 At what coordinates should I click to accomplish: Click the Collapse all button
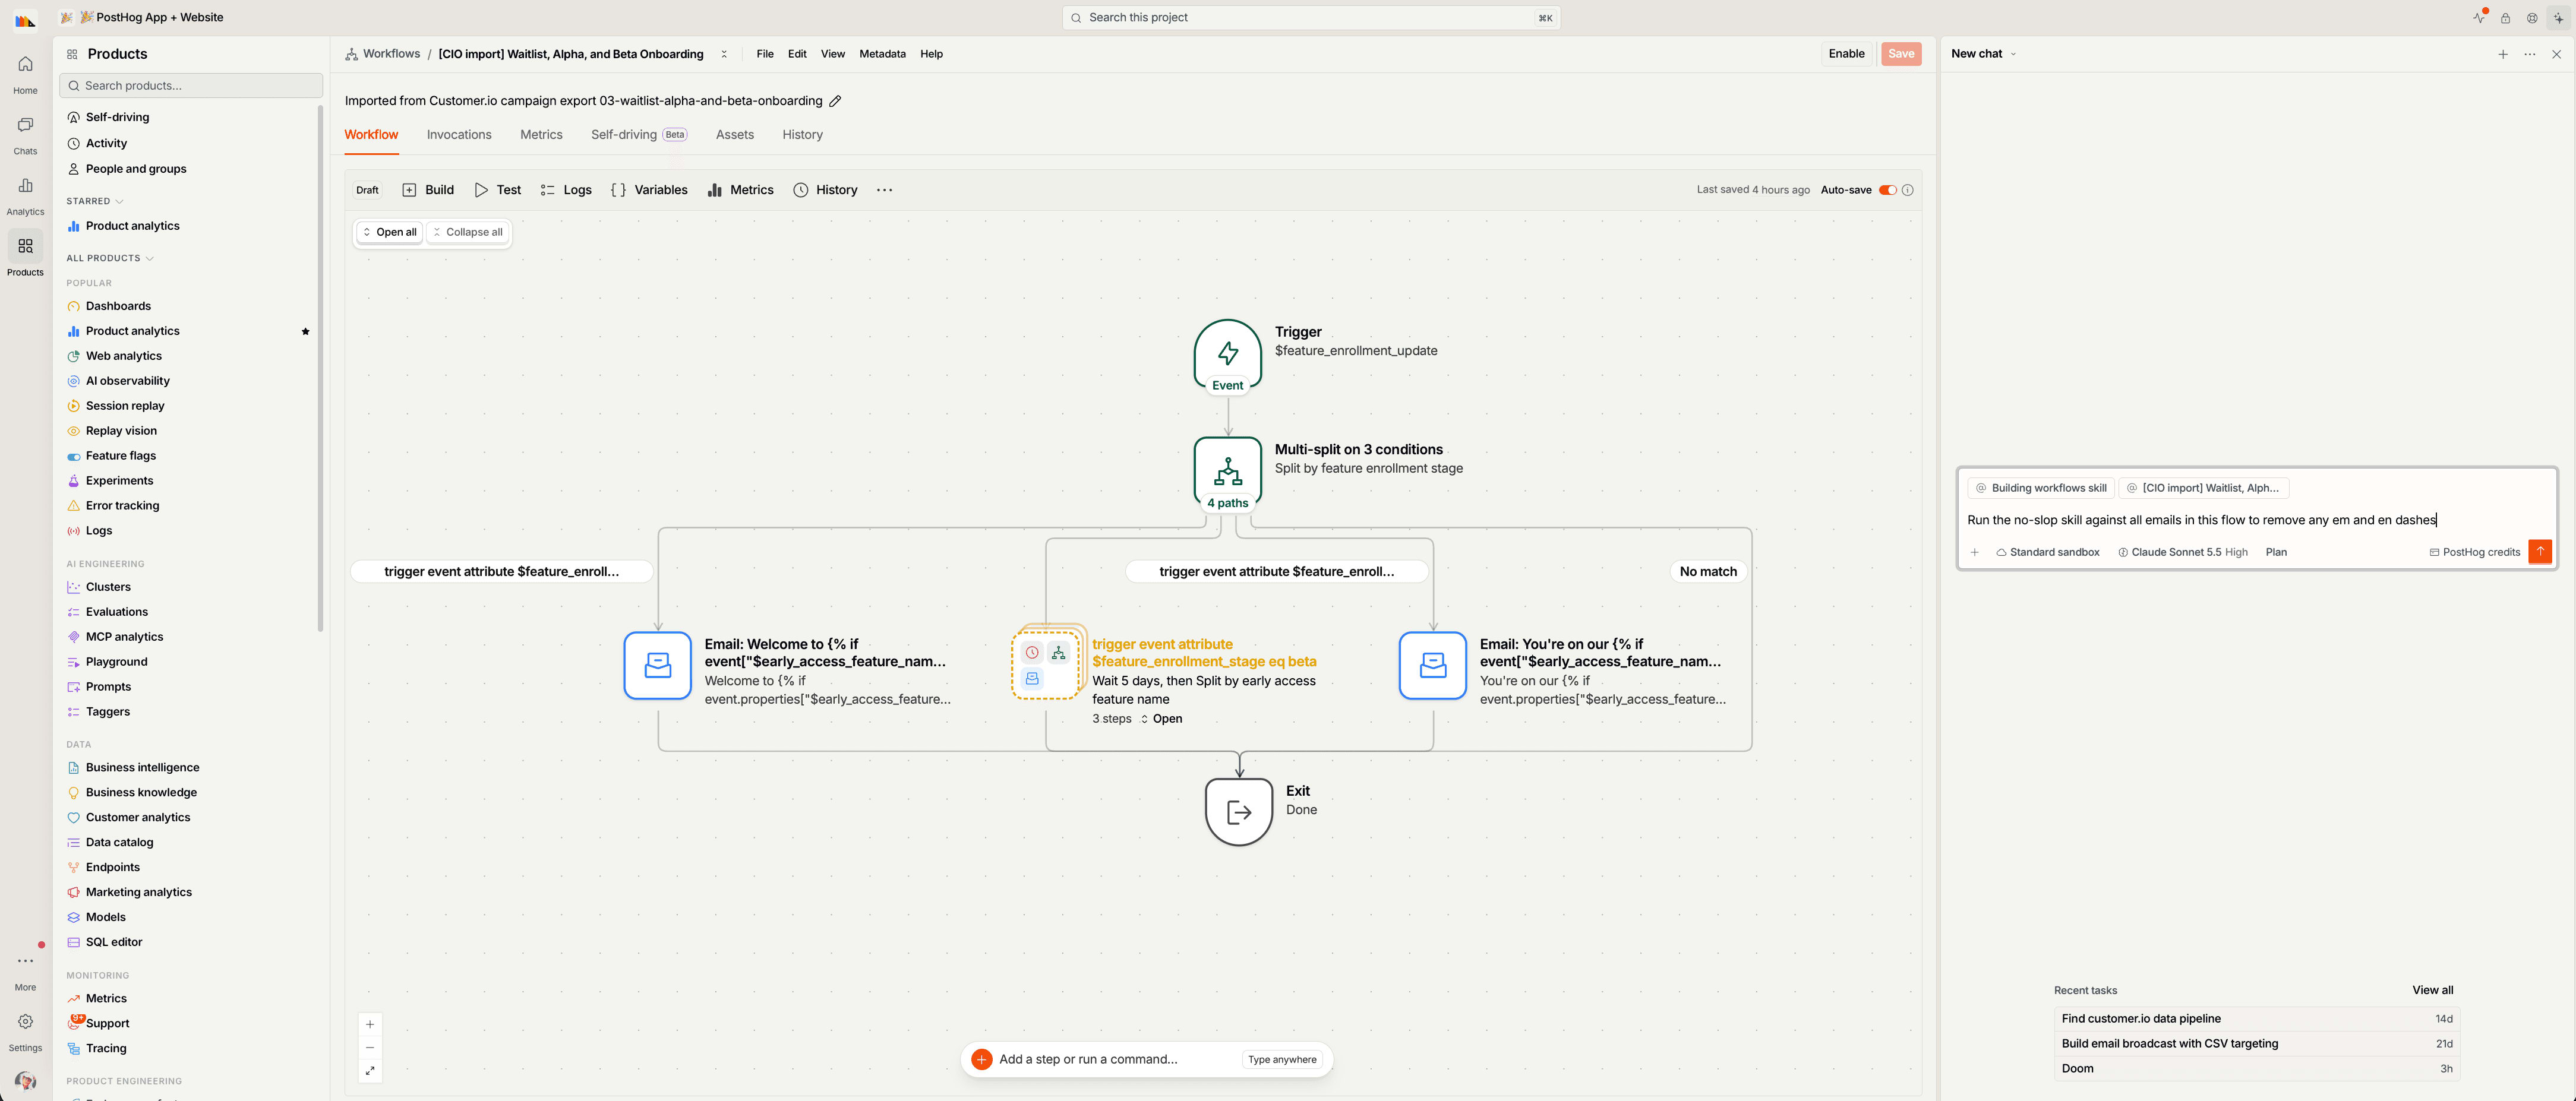[468, 232]
